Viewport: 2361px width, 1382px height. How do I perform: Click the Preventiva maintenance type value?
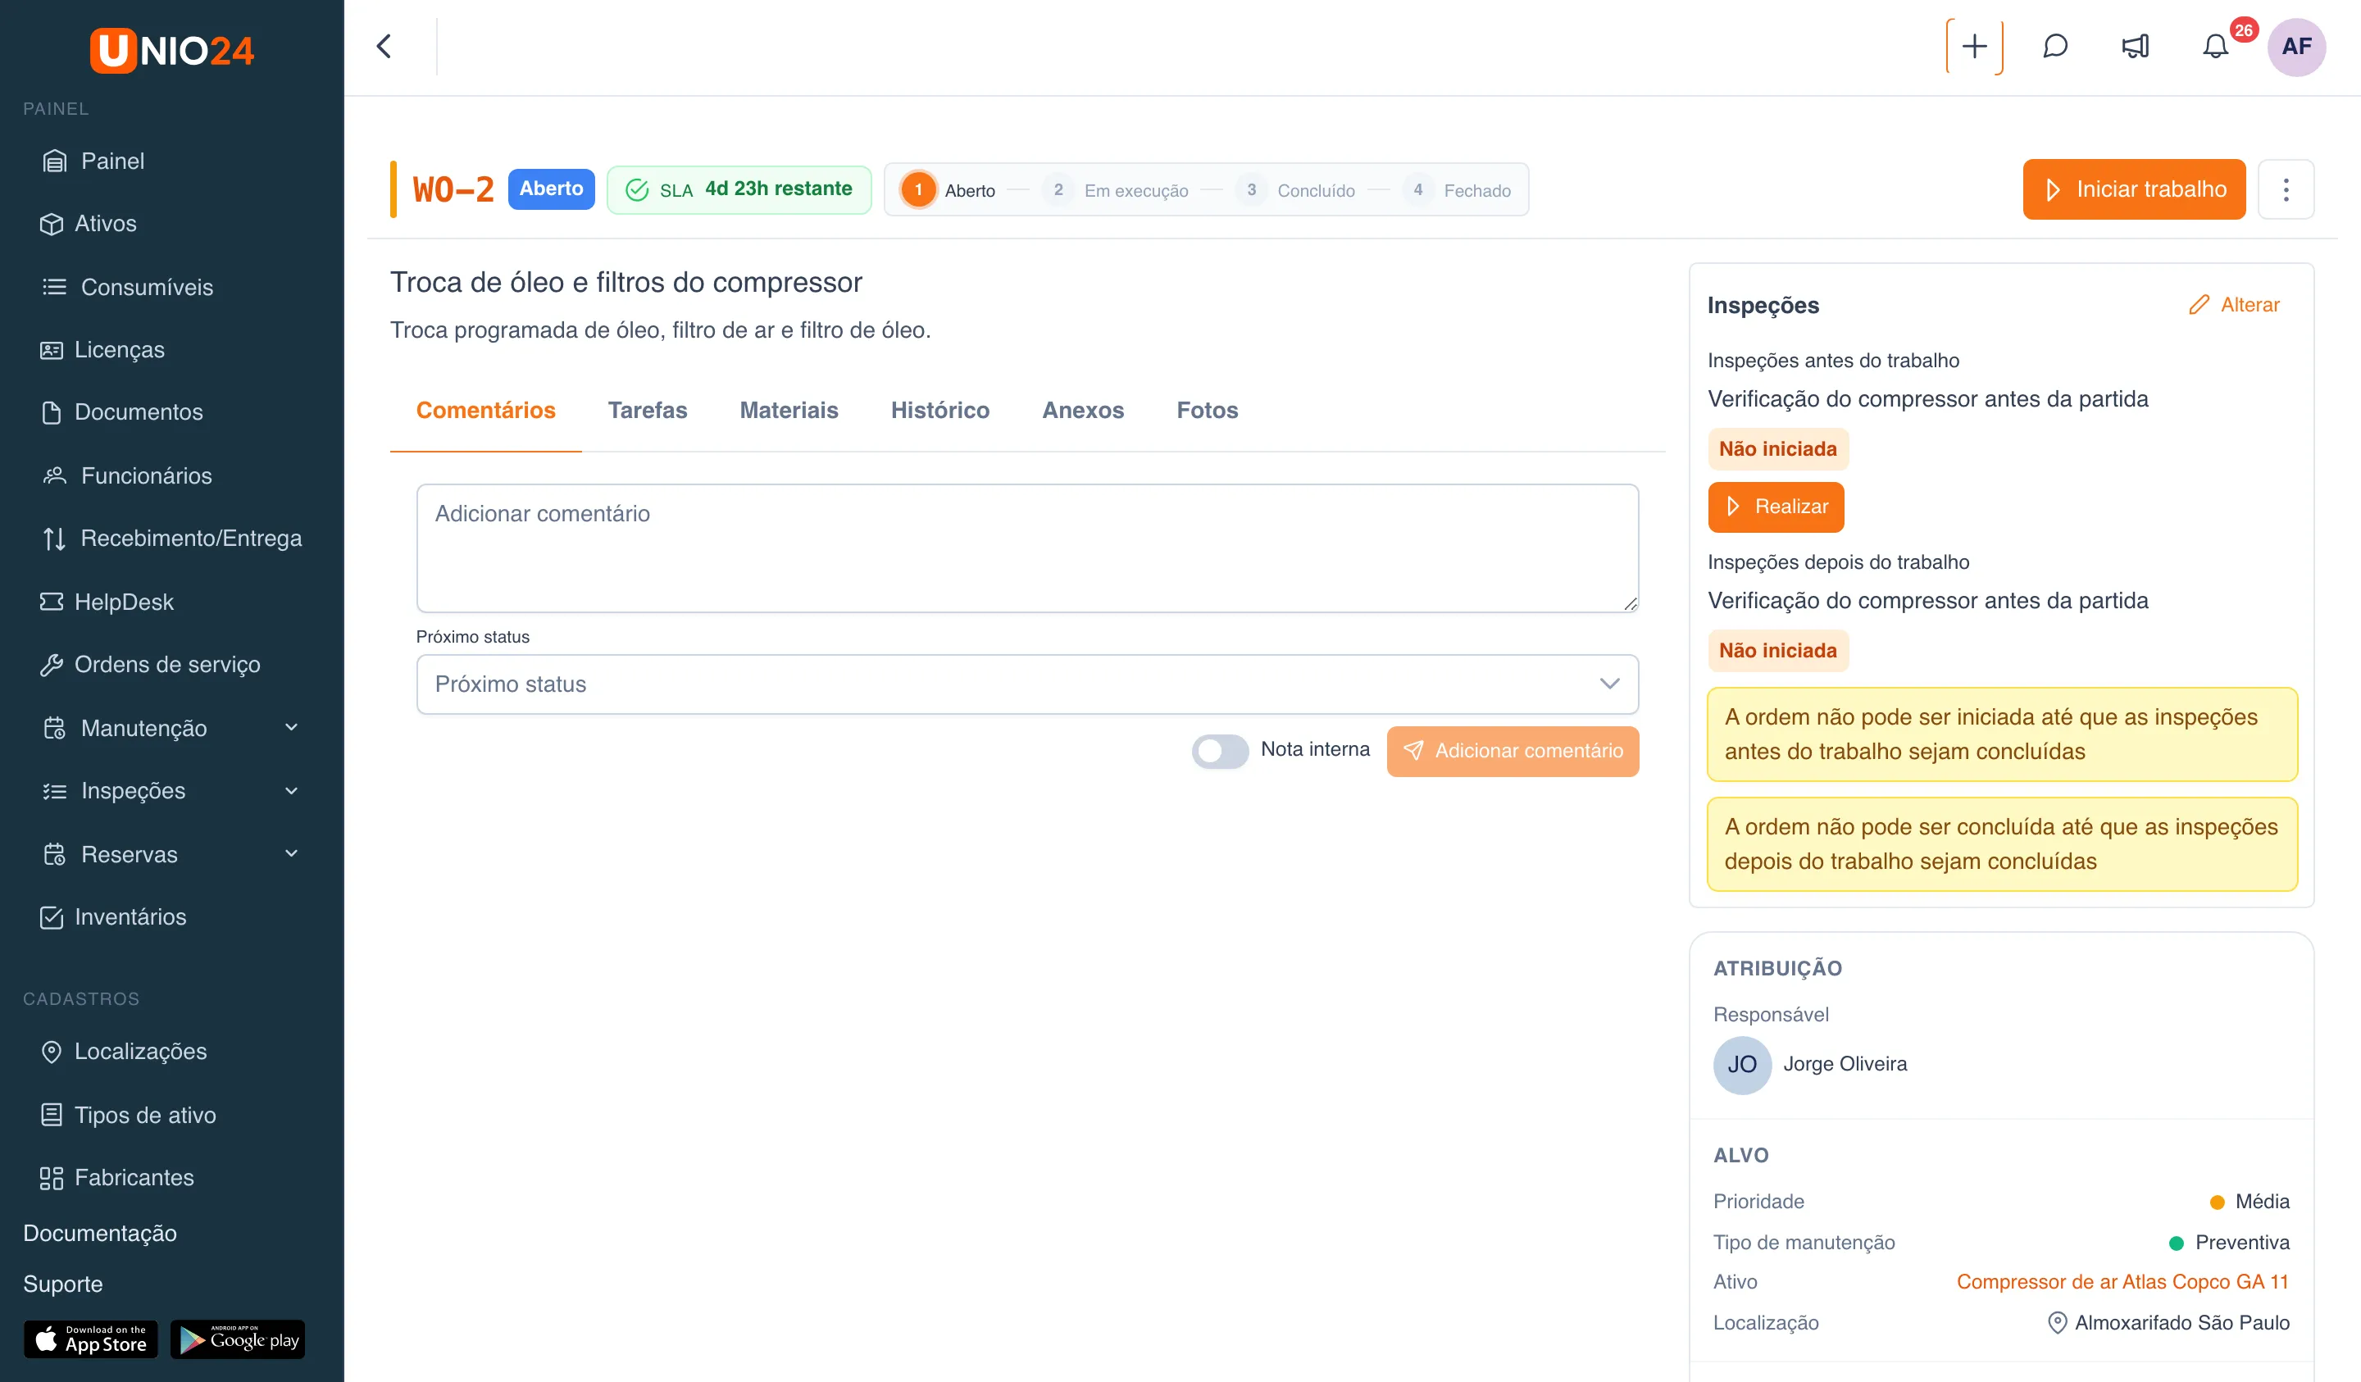coord(2229,1243)
